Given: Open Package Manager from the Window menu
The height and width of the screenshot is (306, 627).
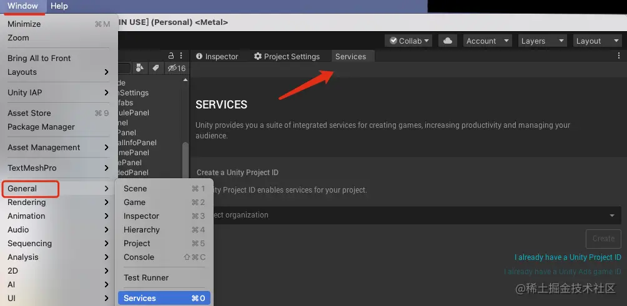Looking at the screenshot, I should (59, 127).
